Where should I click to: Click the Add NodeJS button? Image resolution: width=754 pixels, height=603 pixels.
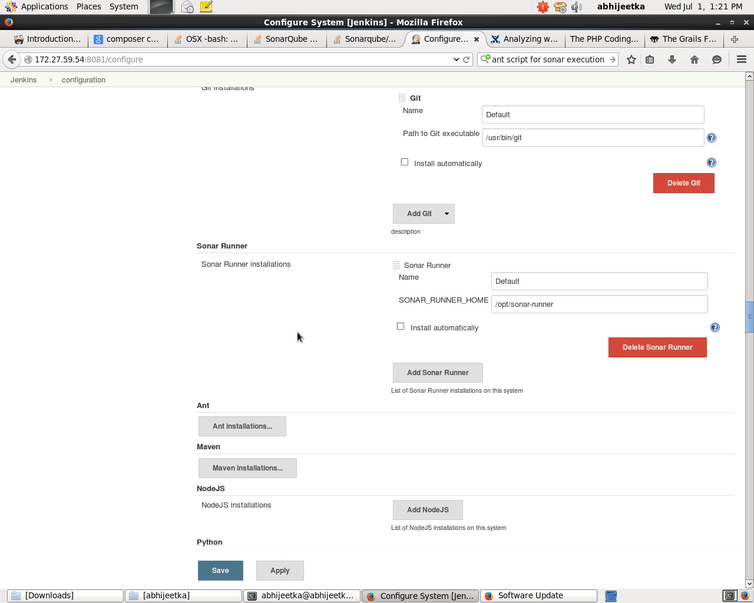[x=428, y=510]
